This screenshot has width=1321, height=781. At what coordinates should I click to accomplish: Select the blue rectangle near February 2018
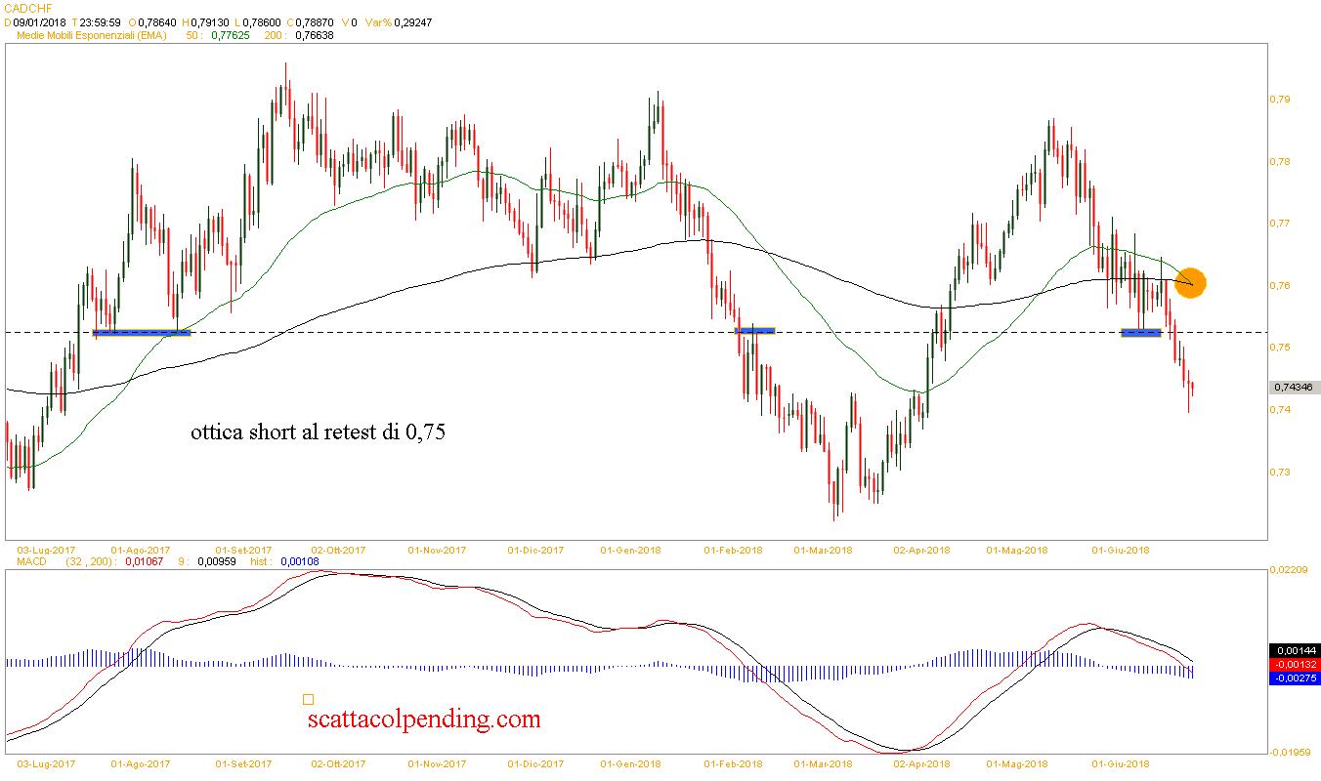coord(754,331)
